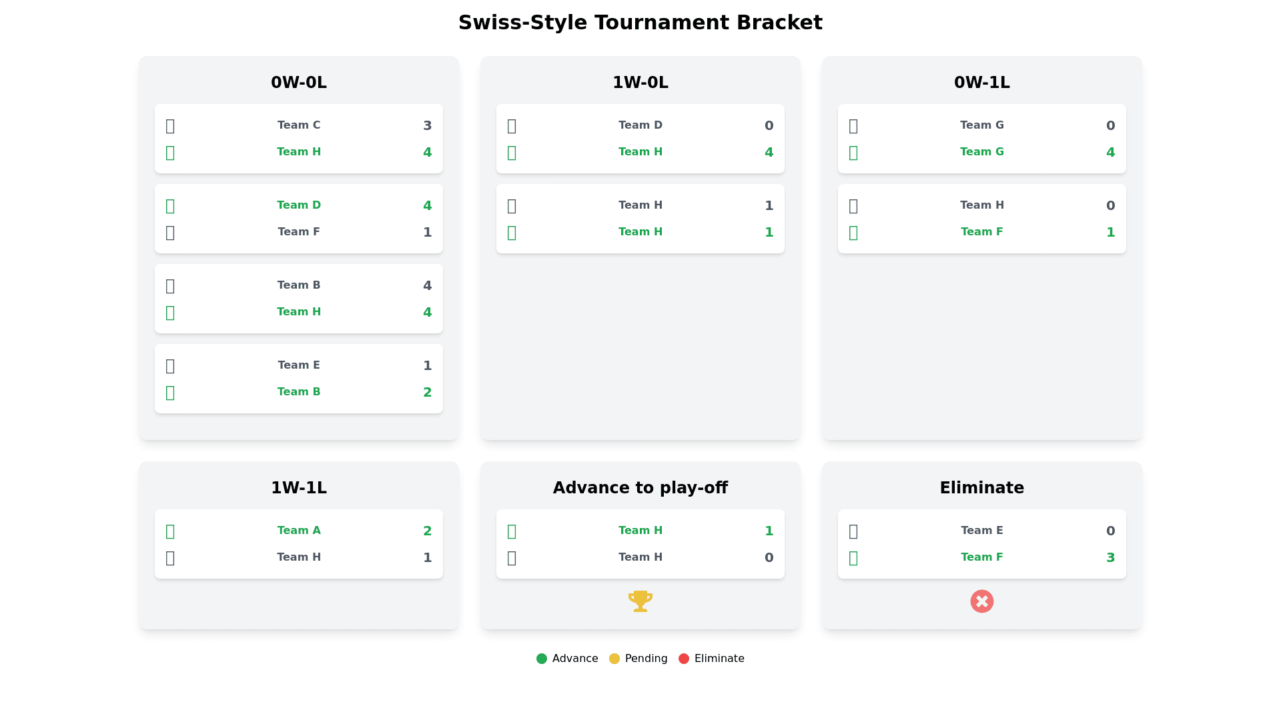Image resolution: width=1281 pixels, height=720 pixels.
Task: Click Team C's score of 3
Action: coord(428,125)
